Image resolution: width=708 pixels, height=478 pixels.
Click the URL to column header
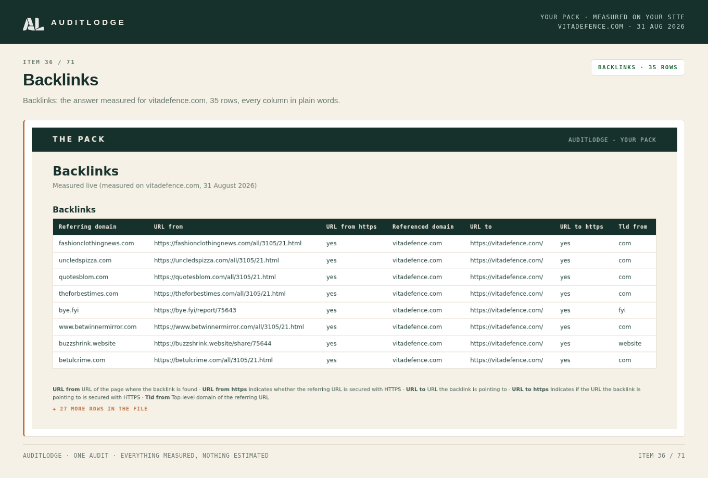(x=481, y=227)
